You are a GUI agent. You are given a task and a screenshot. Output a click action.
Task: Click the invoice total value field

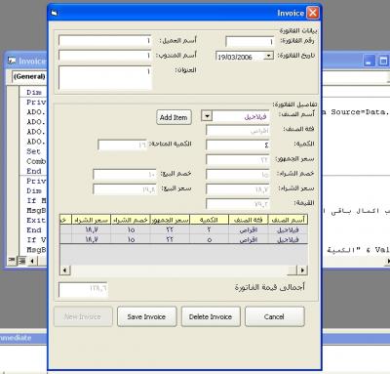coord(83,289)
